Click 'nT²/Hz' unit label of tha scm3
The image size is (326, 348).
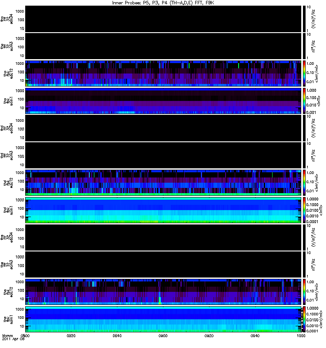click(x=313, y=46)
